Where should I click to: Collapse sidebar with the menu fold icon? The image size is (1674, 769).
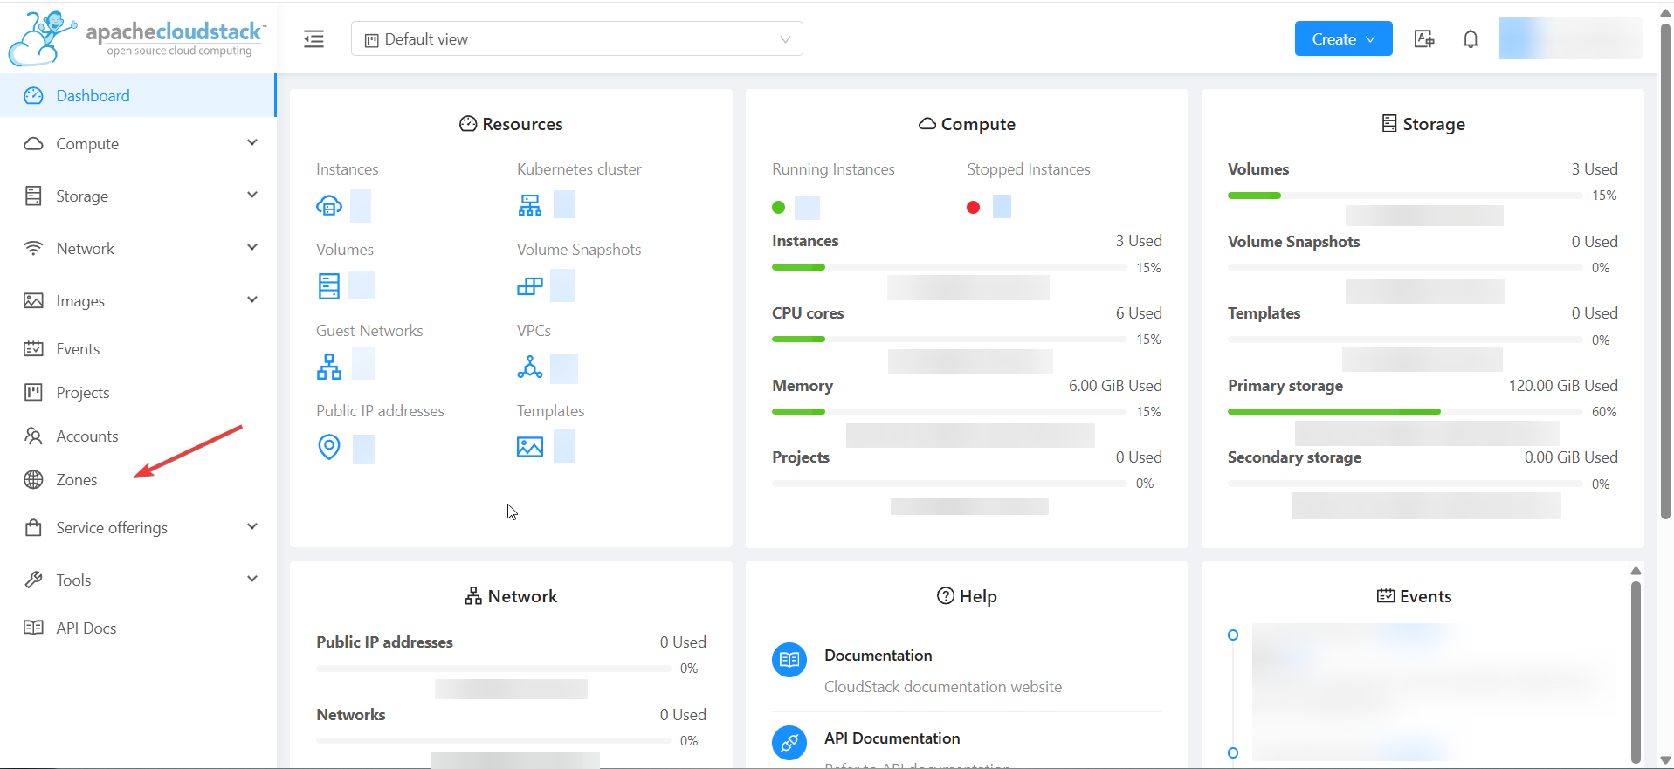pos(313,39)
